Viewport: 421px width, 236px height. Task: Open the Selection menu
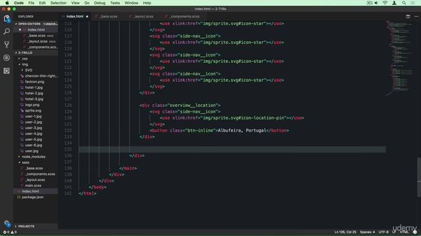[59, 3]
